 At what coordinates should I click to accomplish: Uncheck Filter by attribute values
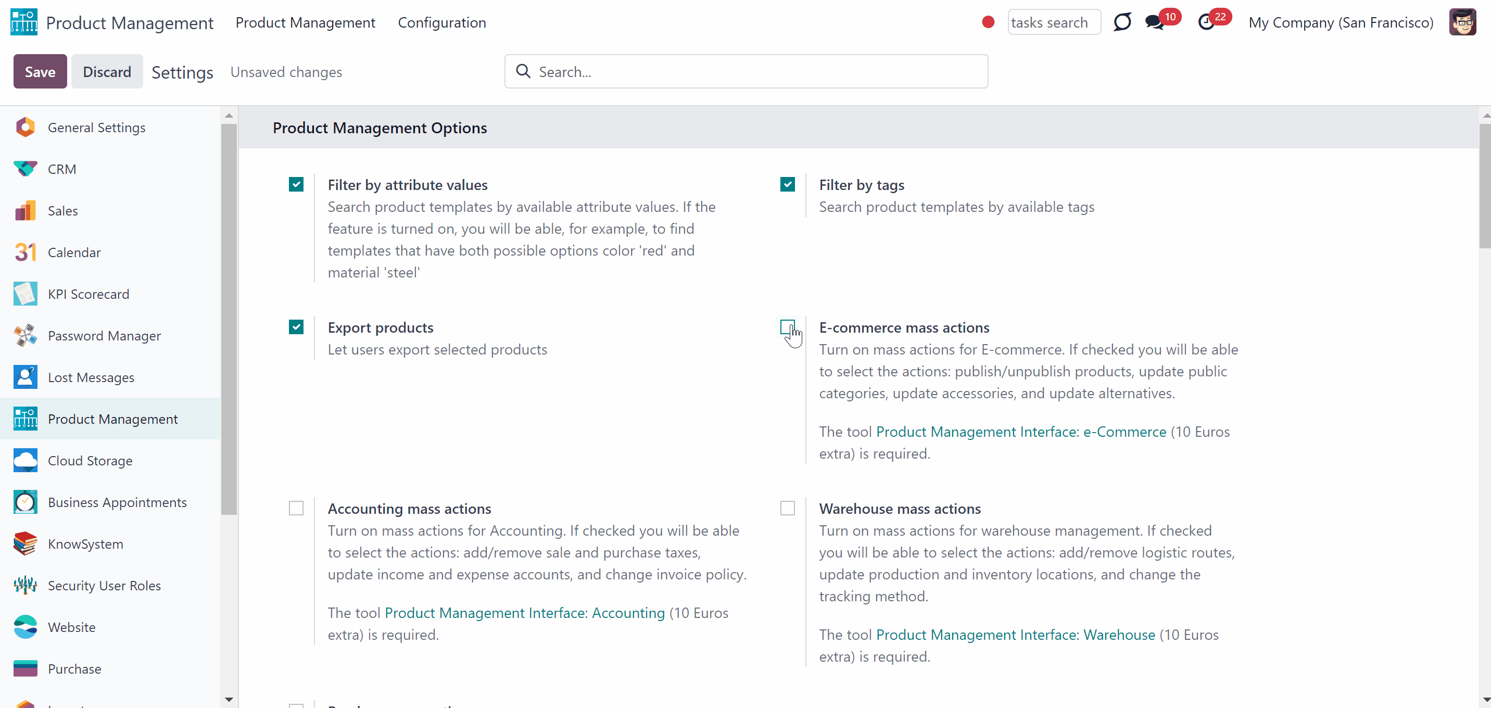tap(296, 185)
